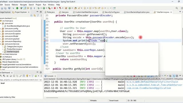This screenshot has width=183, height=103.
Task: Select com.ecom.payload package
Action: click(x=11, y=39)
